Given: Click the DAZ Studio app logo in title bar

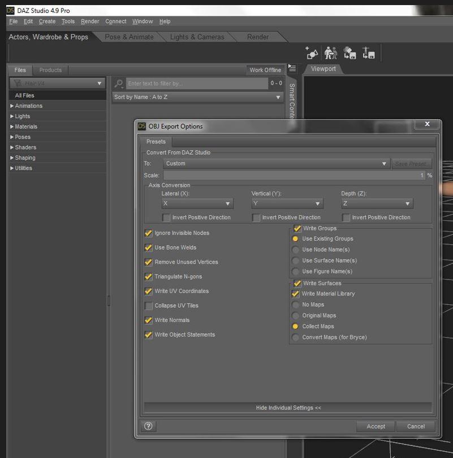Looking at the screenshot, I should (x=11, y=11).
